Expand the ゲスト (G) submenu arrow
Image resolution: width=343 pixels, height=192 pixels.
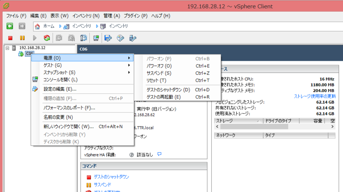click(129, 65)
